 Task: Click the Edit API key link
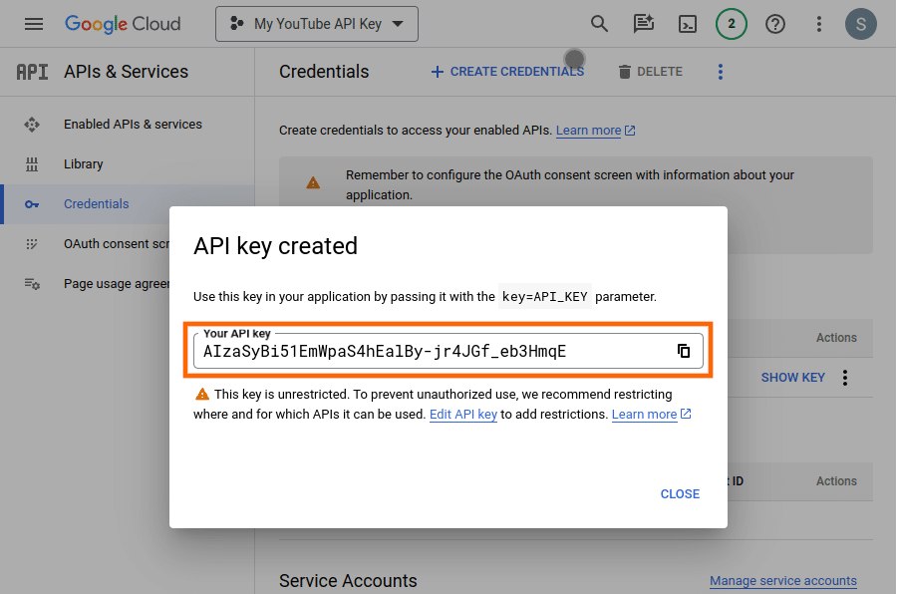pos(462,415)
